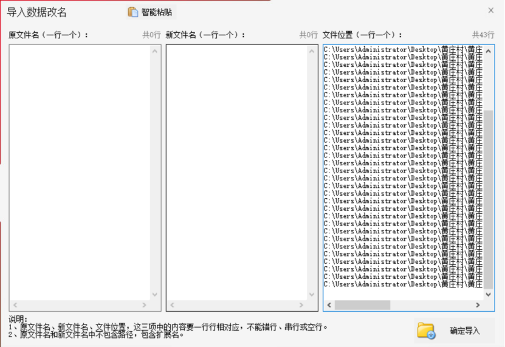Screen dimensions: 505x347
Task: Click left arrow of 原文件名 horizontal scrollbar
Action: (15, 305)
